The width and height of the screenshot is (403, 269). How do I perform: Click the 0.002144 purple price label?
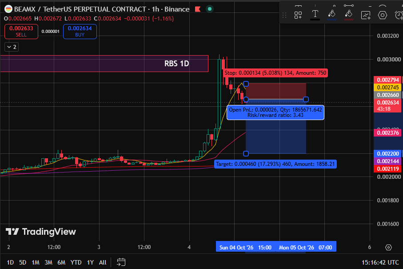[387, 161]
